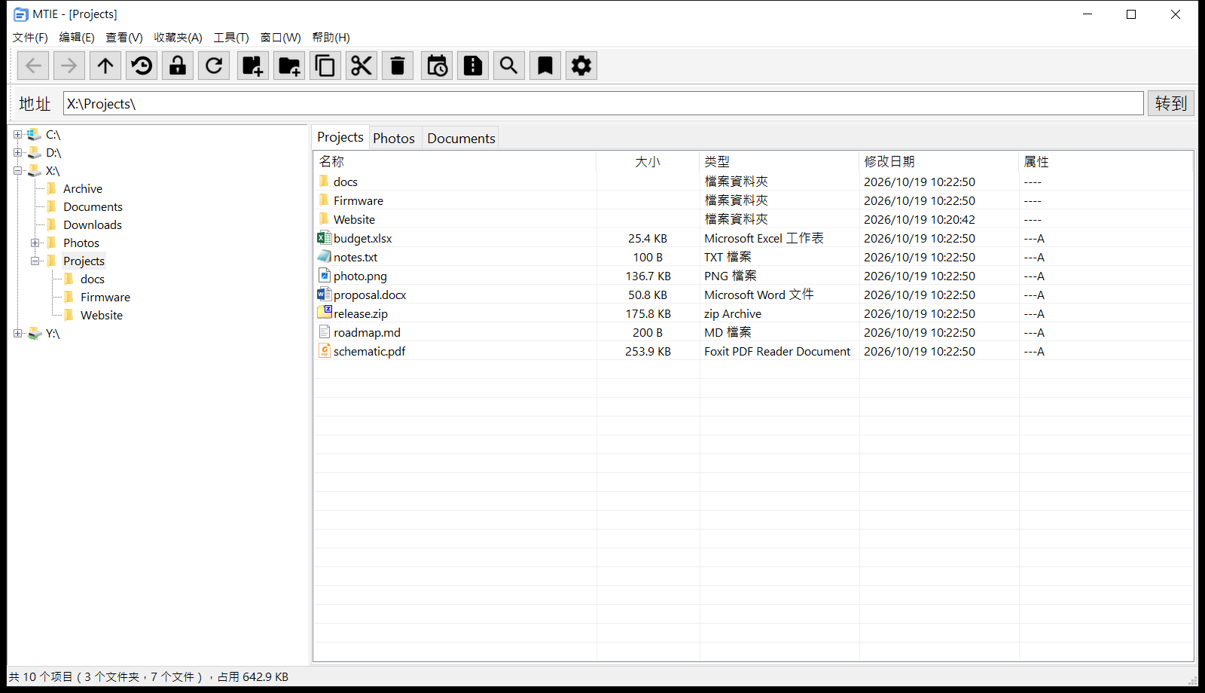
Task: Click the history clock toolbar icon
Action: pos(142,66)
